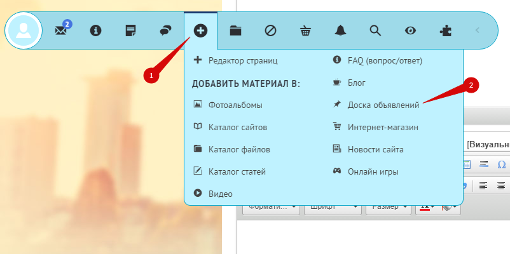
Task: Click the file manager folder icon
Action: coord(235,30)
